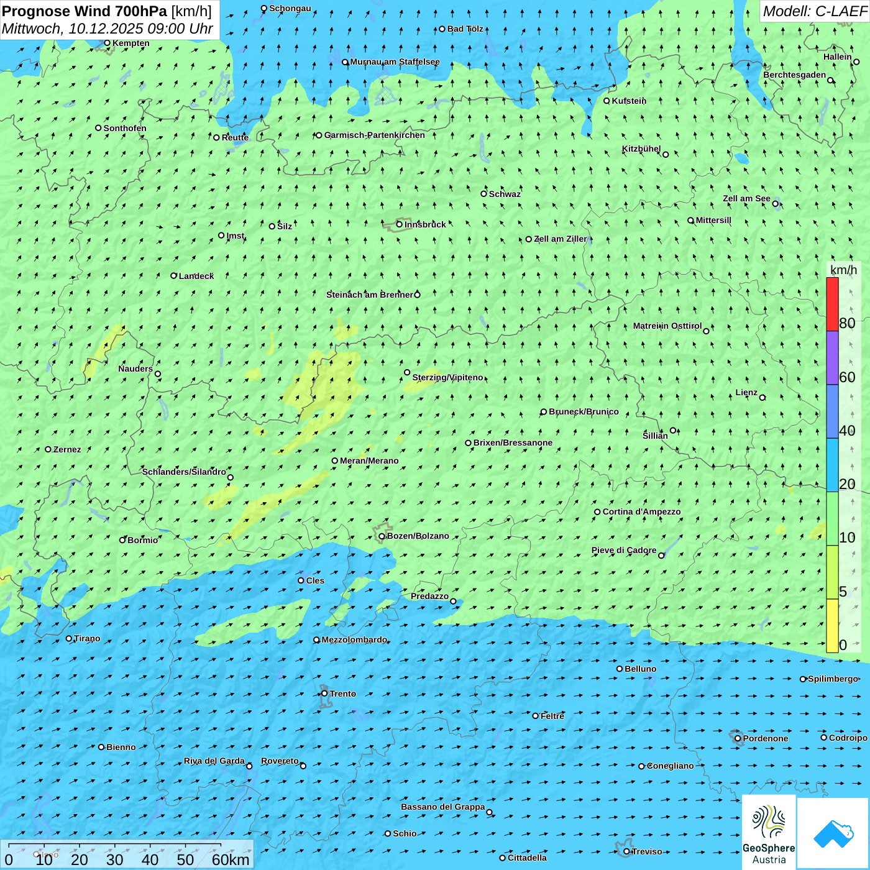Click the Bozen/Bolzano location marker

pyautogui.click(x=382, y=536)
